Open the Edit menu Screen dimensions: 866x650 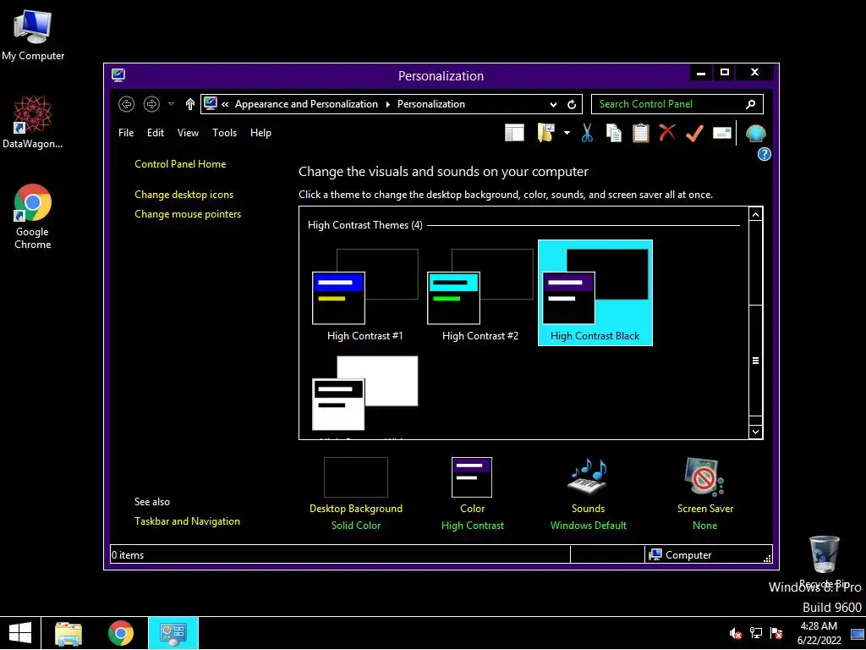click(x=156, y=133)
